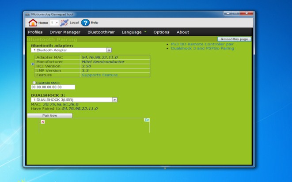The height and width of the screenshot is (182, 292).
Task: Open the About page
Action: (183, 32)
